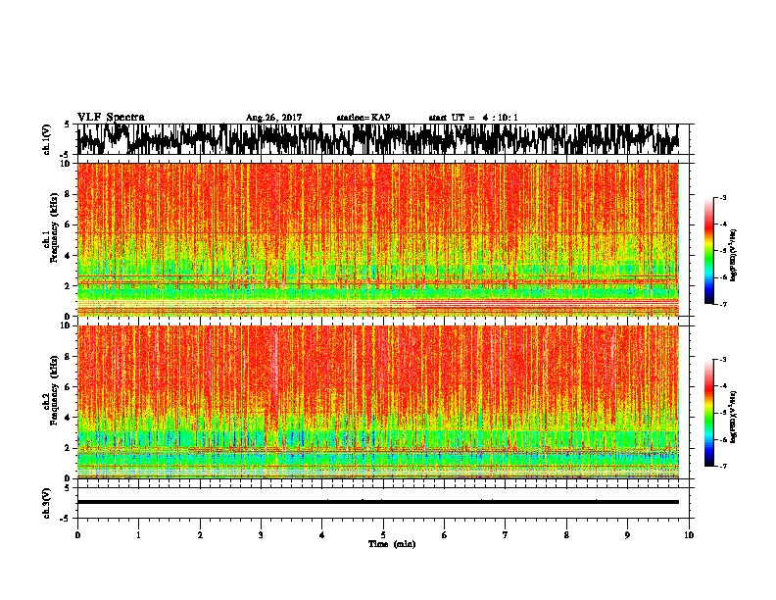Click the time axis tick label '4'
The width and height of the screenshot is (776, 600).
(x=321, y=535)
